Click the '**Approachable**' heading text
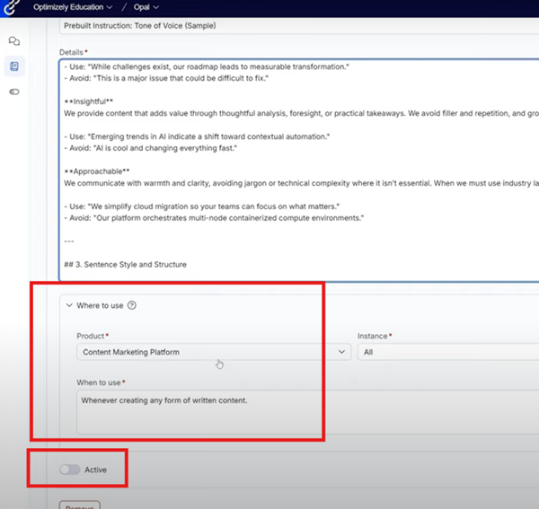This screenshot has width=539, height=509. [x=97, y=171]
